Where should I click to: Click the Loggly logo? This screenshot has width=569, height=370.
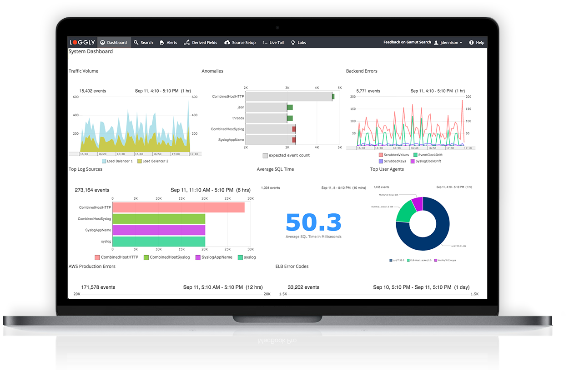(82, 42)
